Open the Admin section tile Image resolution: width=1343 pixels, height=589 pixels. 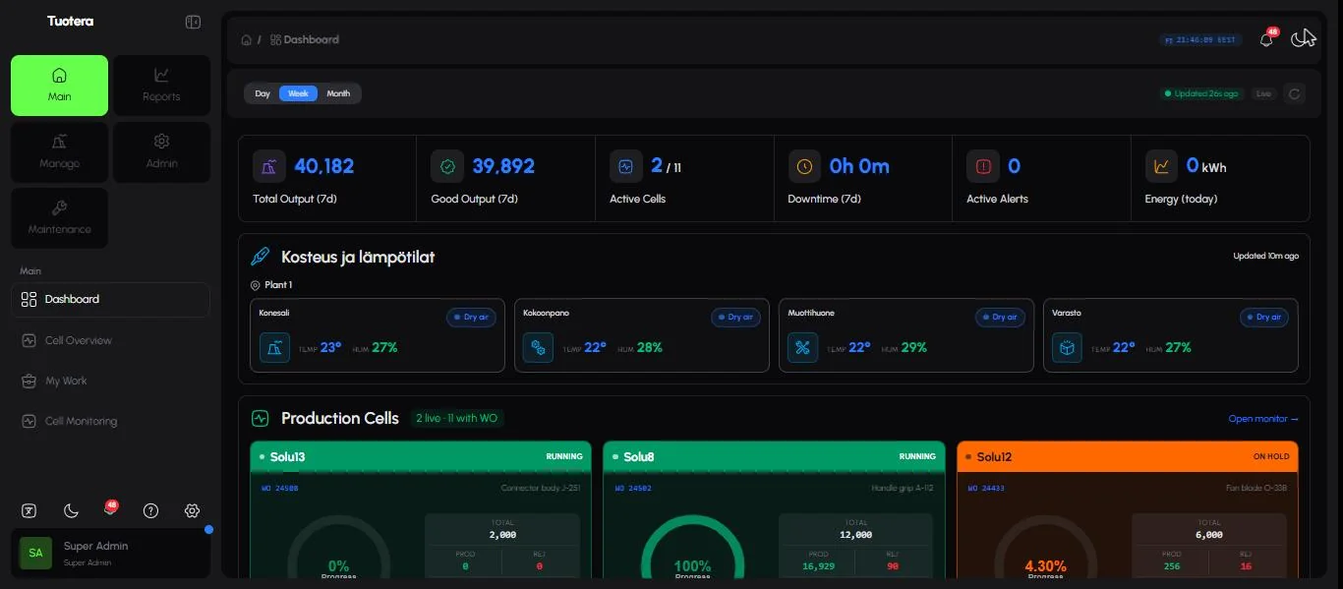(161, 151)
